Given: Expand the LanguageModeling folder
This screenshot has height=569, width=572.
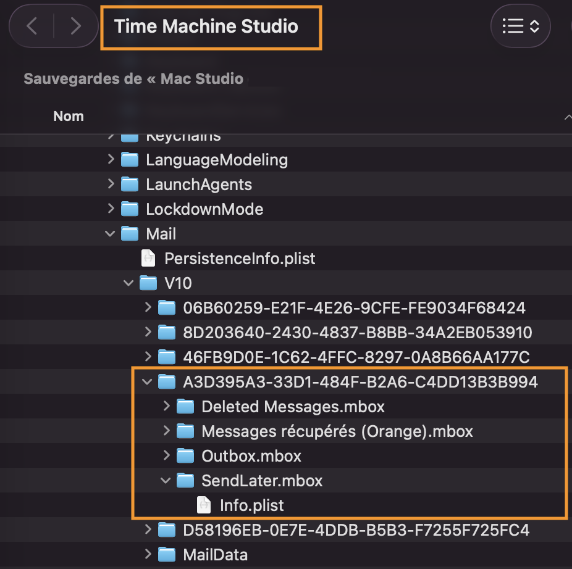Looking at the screenshot, I should coord(111,160).
